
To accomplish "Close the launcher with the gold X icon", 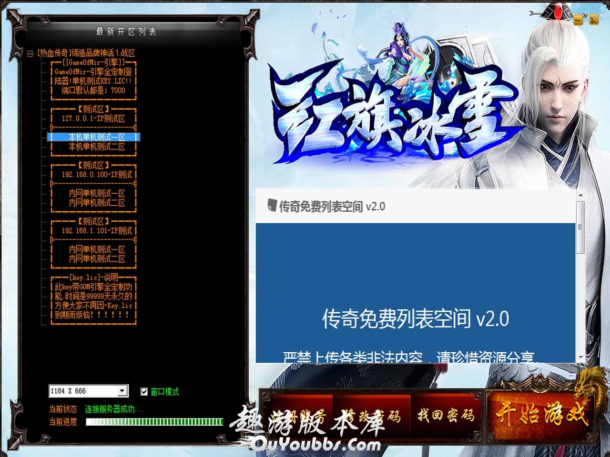I will [x=594, y=20].
